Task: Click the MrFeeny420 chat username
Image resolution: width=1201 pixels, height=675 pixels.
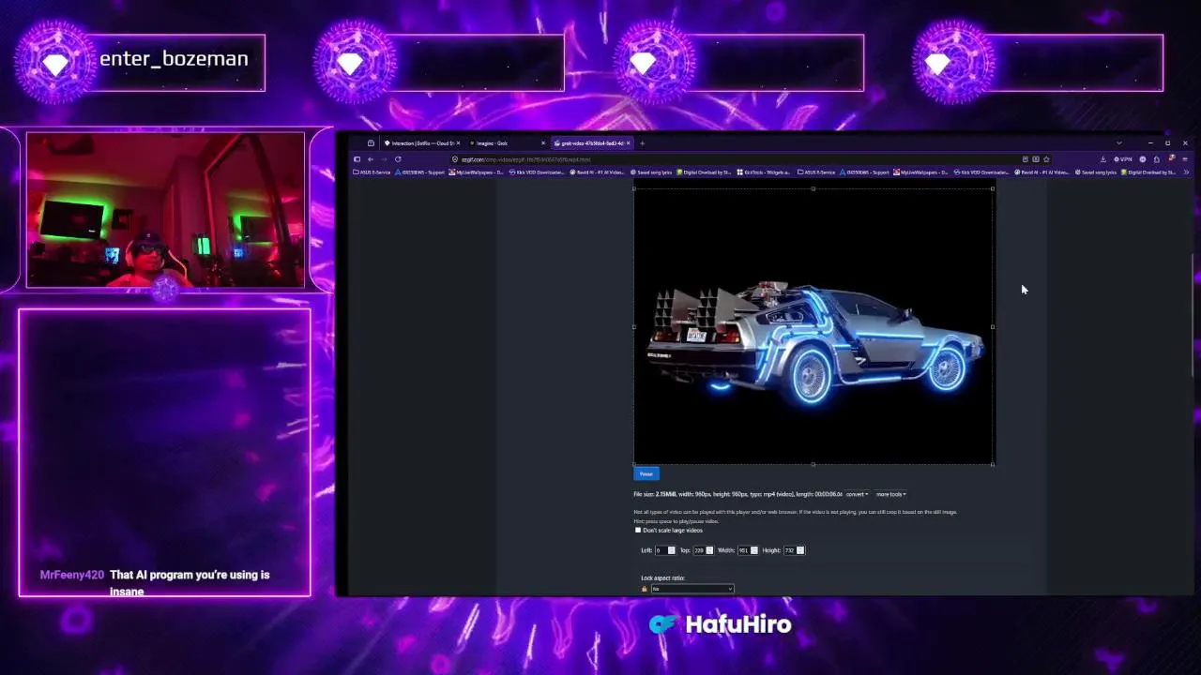Action: [72, 575]
